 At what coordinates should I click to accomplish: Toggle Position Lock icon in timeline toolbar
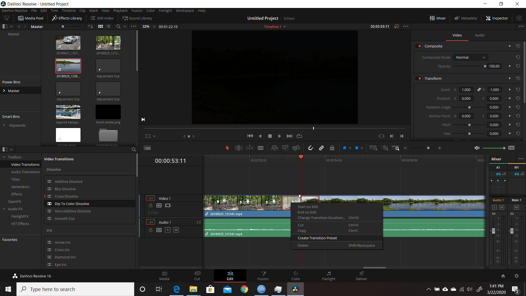click(x=332, y=148)
